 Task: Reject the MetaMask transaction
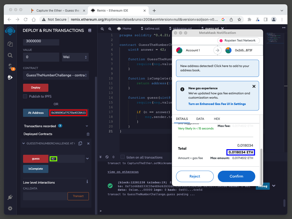[195, 176]
